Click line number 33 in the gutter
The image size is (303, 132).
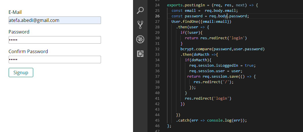157,54
